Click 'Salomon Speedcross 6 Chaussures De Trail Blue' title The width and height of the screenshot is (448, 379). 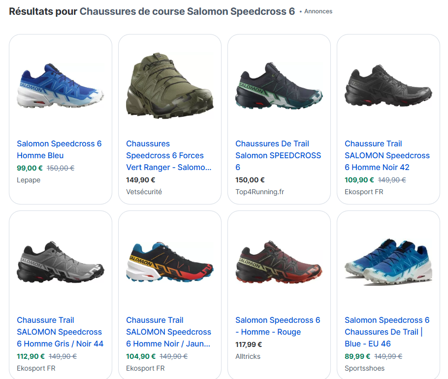387,332
